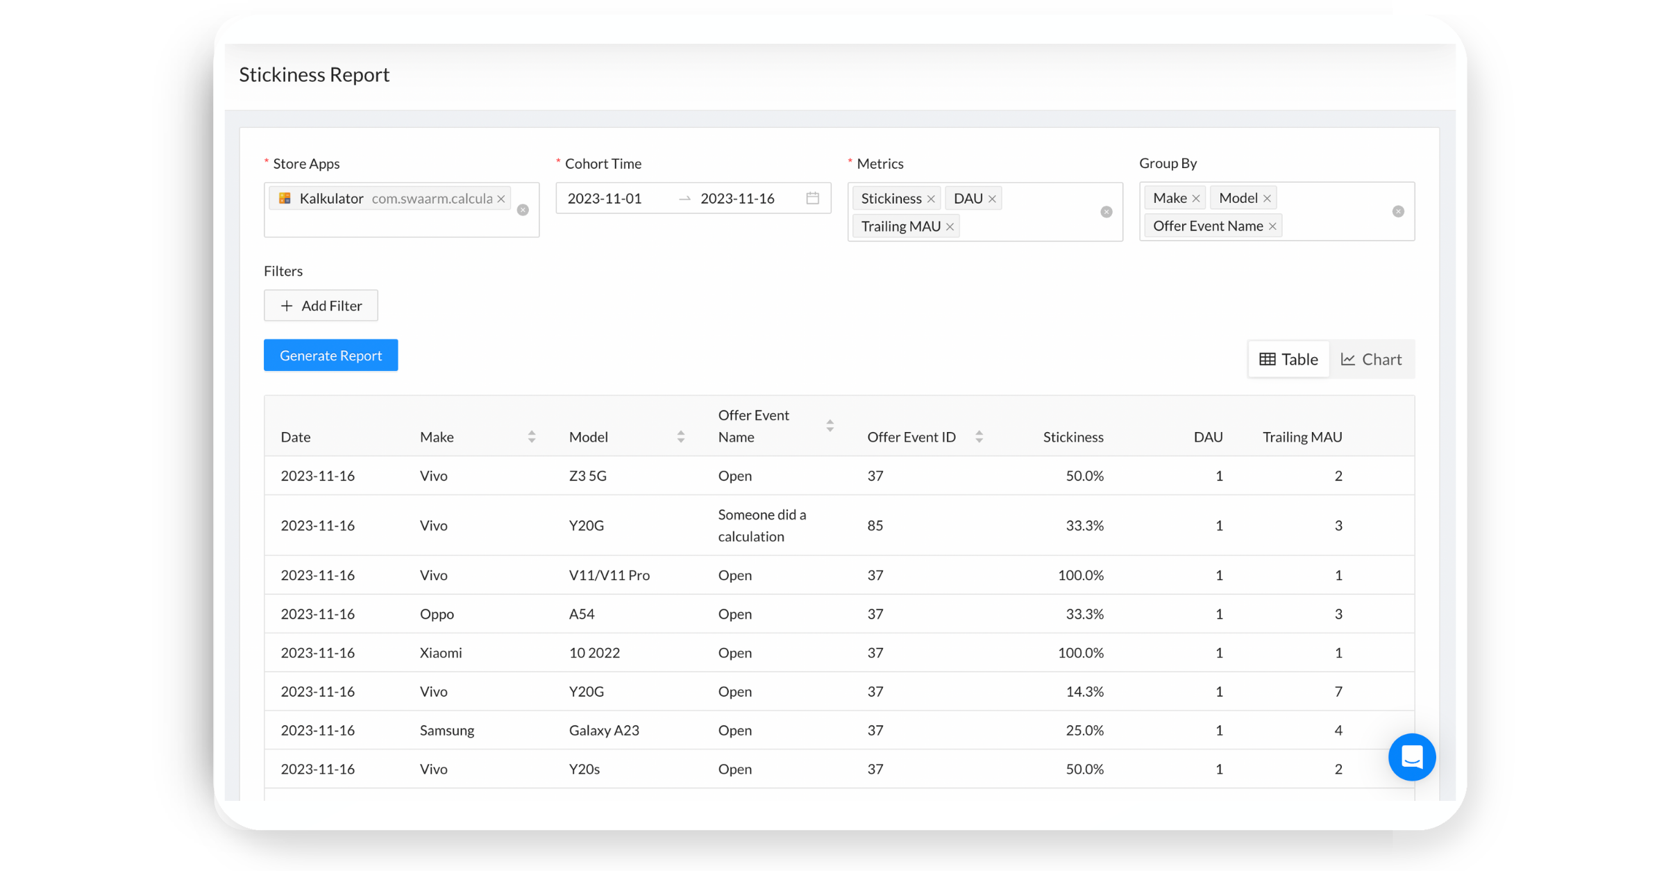Edit cohort start date 2023-11-01

coord(605,199)
